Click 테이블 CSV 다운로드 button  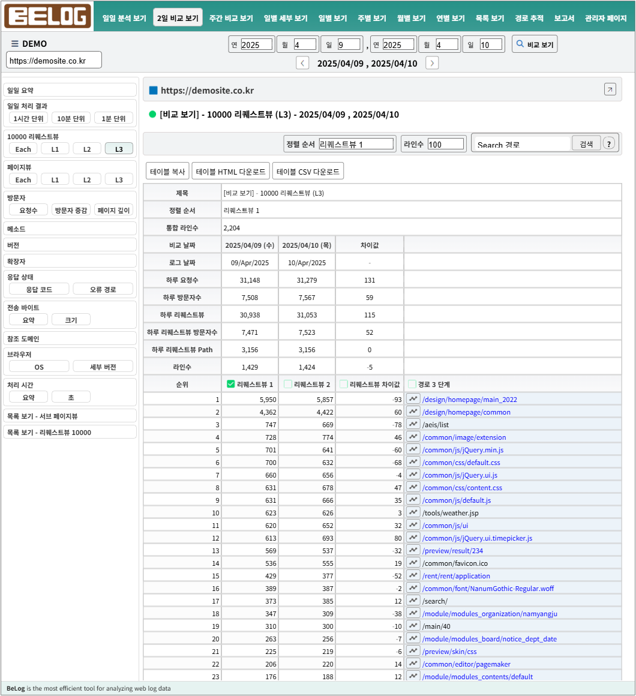tap(308, 172)
